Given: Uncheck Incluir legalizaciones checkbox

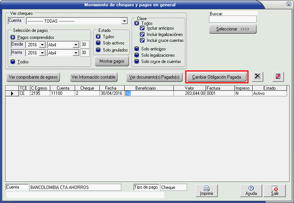Looking at the screenshot, I should pos(142,34).
